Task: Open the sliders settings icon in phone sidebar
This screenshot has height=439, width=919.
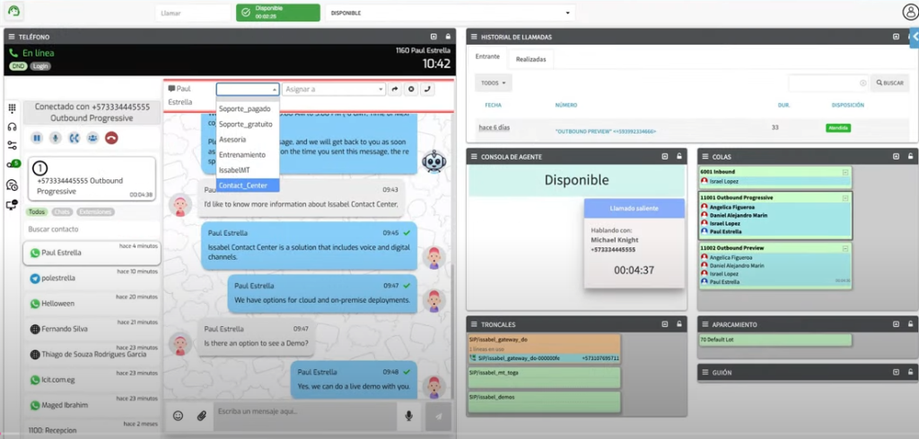Action: pyautogui.click(x=12, y=146)
